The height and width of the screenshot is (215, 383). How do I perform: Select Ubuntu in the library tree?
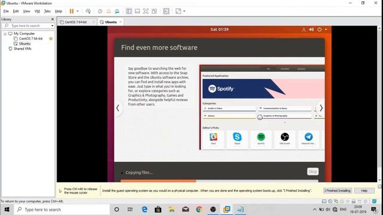[x=25, y=44]
